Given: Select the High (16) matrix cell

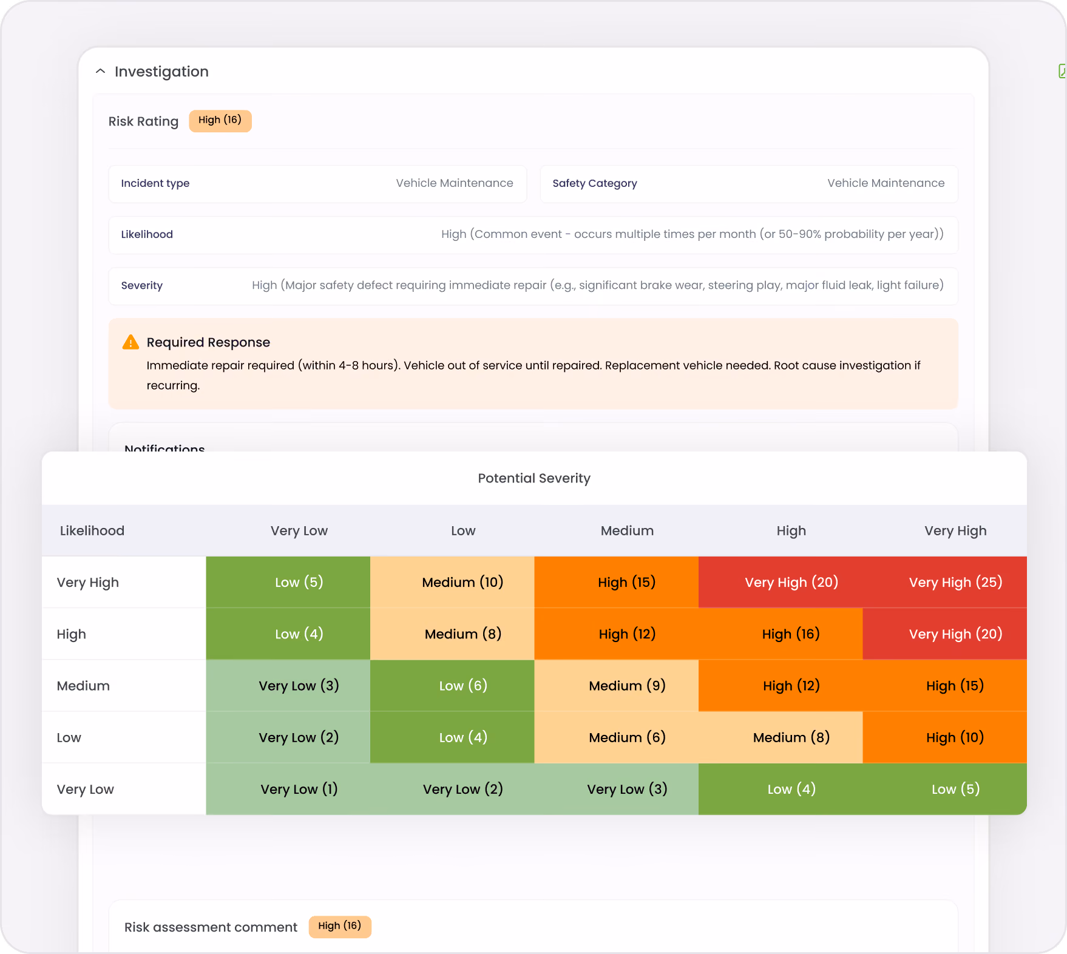Looking at the screenshot, I should (781, 634).
